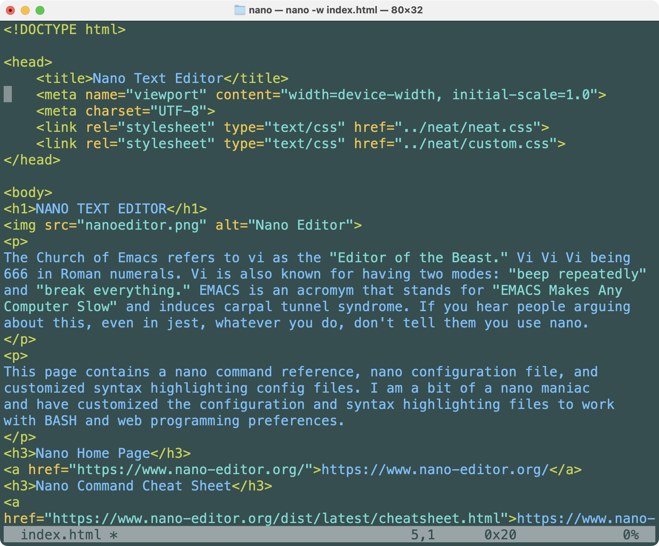Click the phrase 'Editor of the Beast.'

(x=419, y=258)
